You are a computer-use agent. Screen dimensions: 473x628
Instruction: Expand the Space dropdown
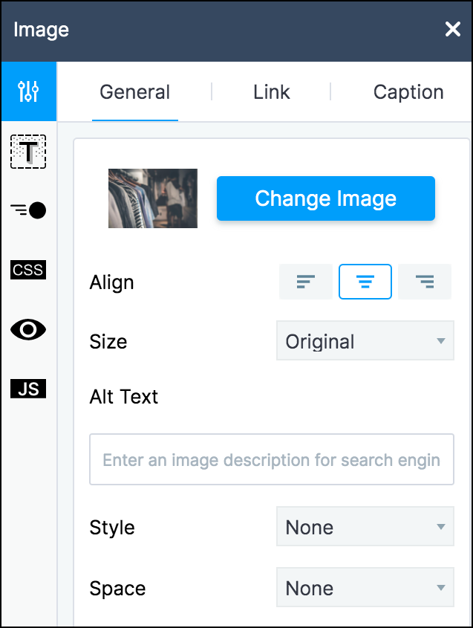(365, 589)
